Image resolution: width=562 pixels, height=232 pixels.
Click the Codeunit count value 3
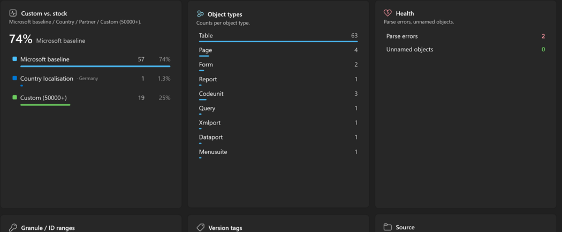[356, 94]
